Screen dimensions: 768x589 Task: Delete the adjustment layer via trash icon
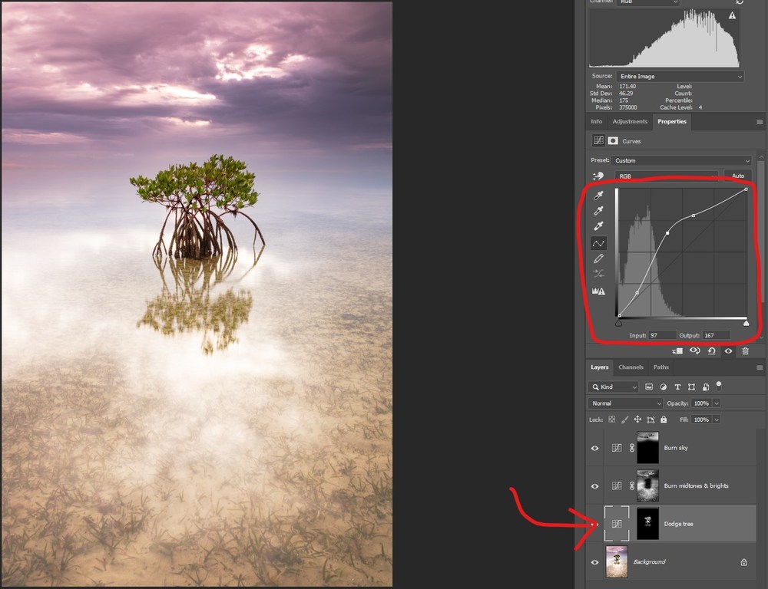pyautogui.click(x=745, y=351)
